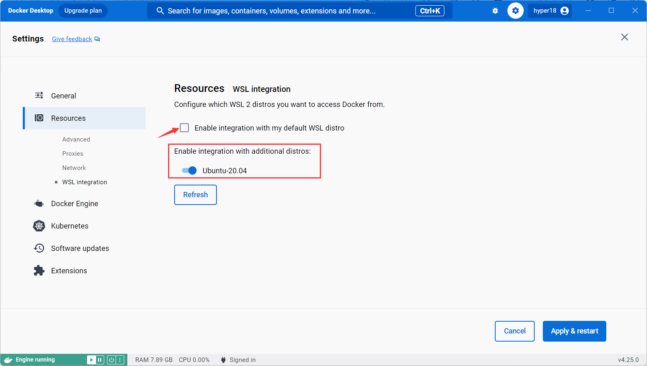This screenshot has width=647, height=366.
Task: Follow the Give feedback link
Action: coord(72,39)
